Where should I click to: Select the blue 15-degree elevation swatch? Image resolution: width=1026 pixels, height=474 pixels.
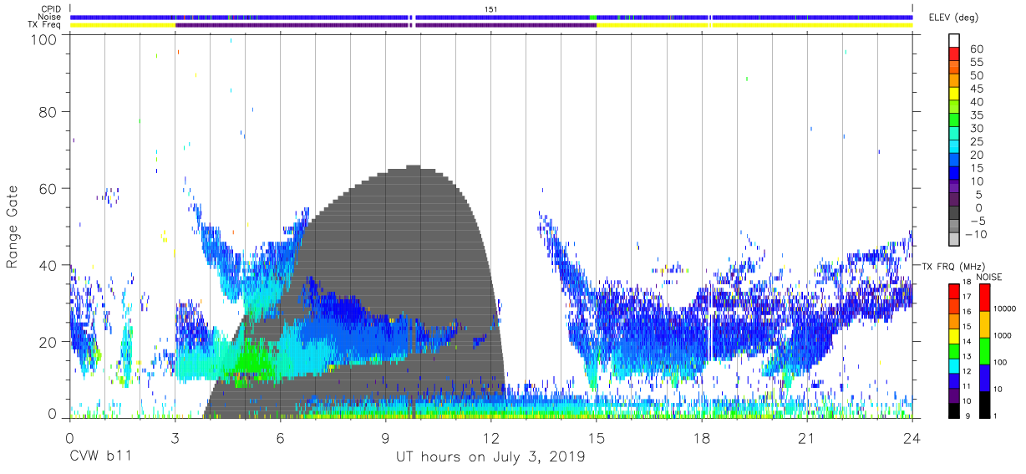click(x=955, y=172)
